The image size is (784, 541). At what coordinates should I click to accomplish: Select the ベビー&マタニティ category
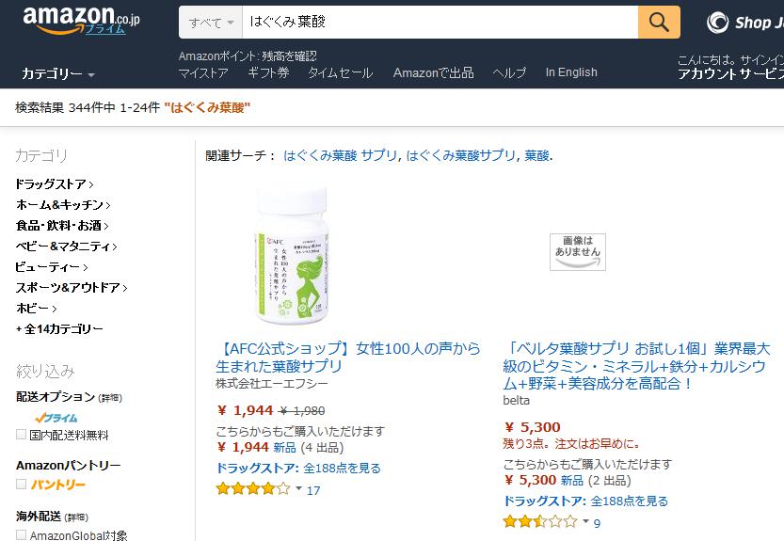click(x=66, y=247)
